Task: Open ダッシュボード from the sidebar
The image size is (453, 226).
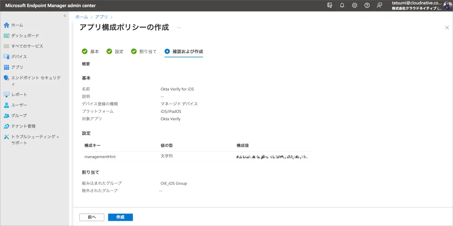Action: [25, 36]
